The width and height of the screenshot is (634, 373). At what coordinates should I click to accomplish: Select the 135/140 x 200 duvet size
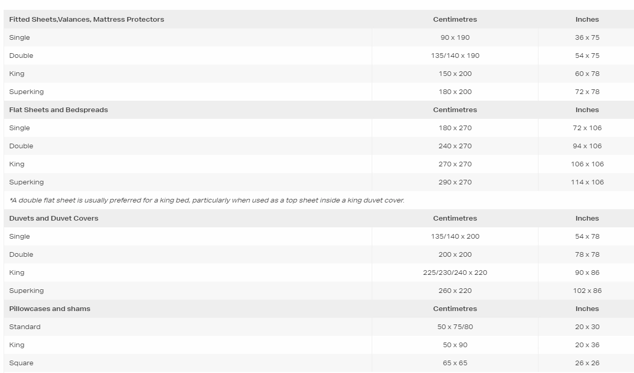coord(455,236)
